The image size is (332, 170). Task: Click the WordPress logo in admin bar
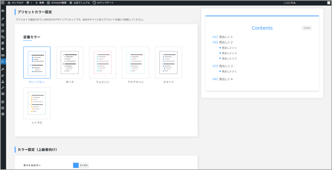tap(3, 3)
